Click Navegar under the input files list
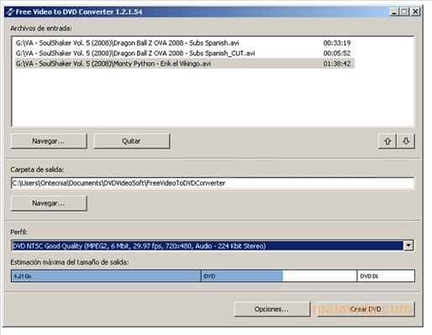432x335 pixels. (x=49, y=141)
